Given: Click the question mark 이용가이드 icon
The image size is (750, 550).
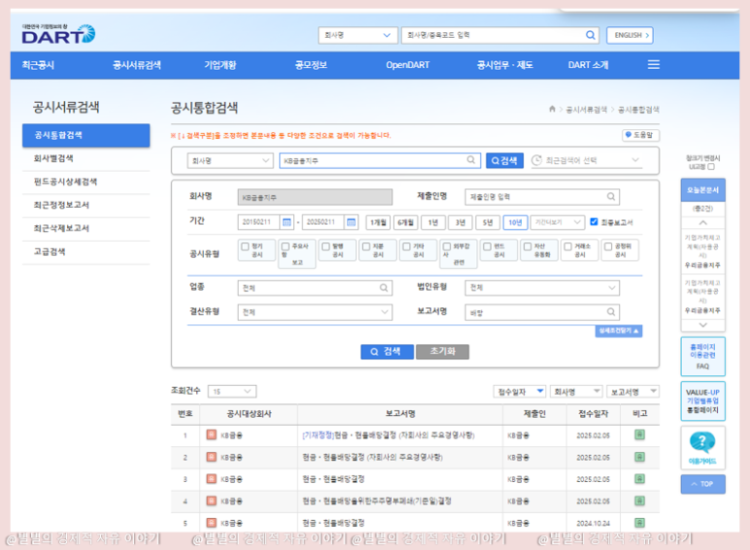Looking at the screenshot, I should coord(702,442).
